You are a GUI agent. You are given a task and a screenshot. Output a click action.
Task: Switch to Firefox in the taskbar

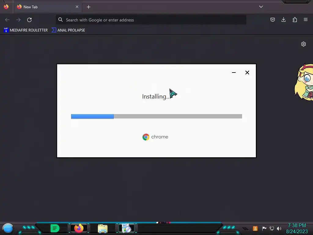pyautogui.click(x=79, y=228)
